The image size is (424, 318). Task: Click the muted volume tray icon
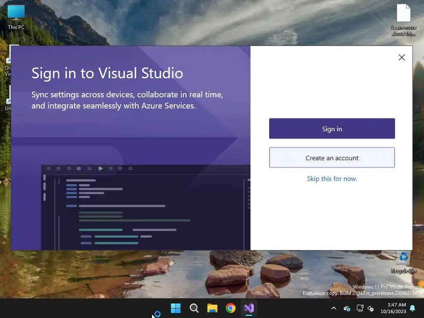coord(371,308)
